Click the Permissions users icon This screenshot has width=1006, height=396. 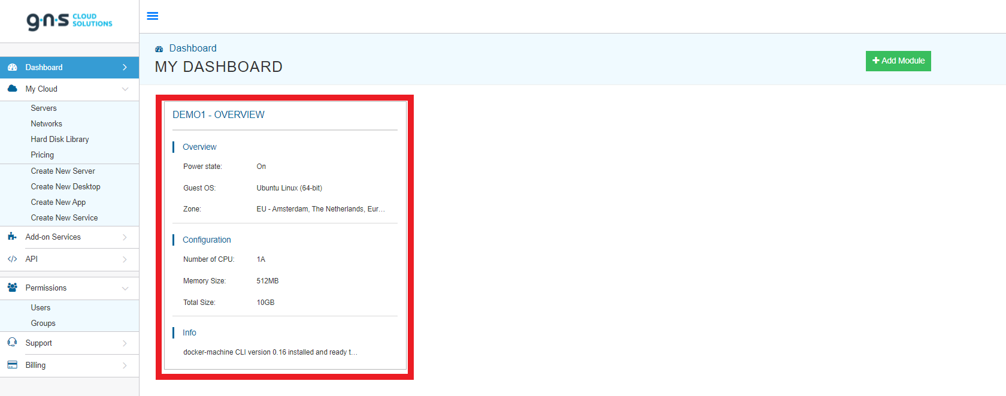(x=13, y=288)
